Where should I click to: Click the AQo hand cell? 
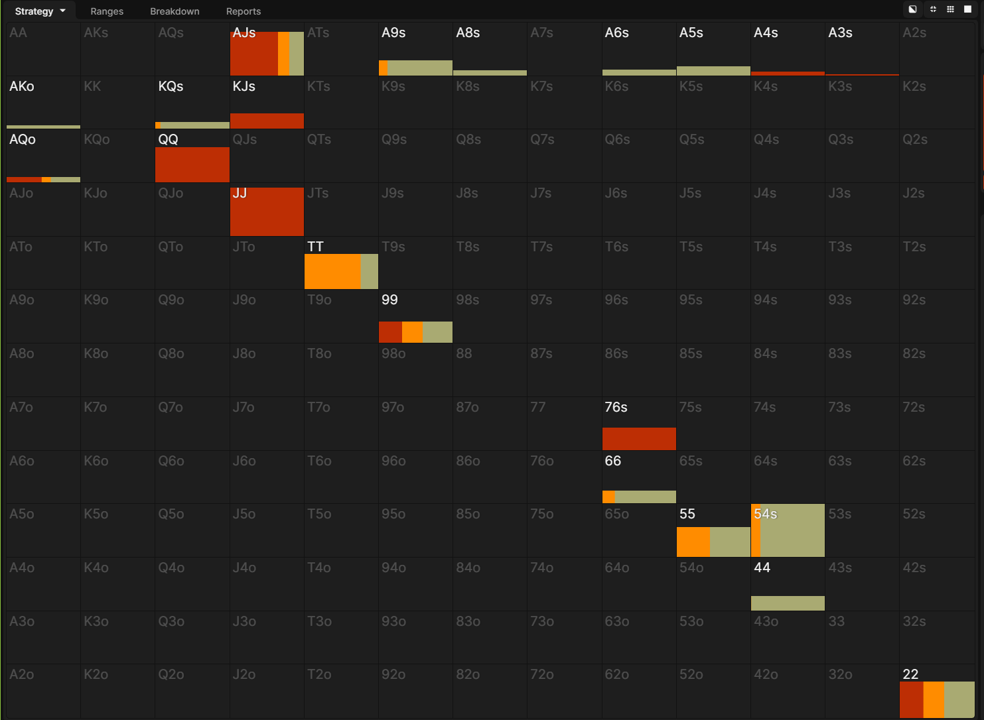(43, 156)
